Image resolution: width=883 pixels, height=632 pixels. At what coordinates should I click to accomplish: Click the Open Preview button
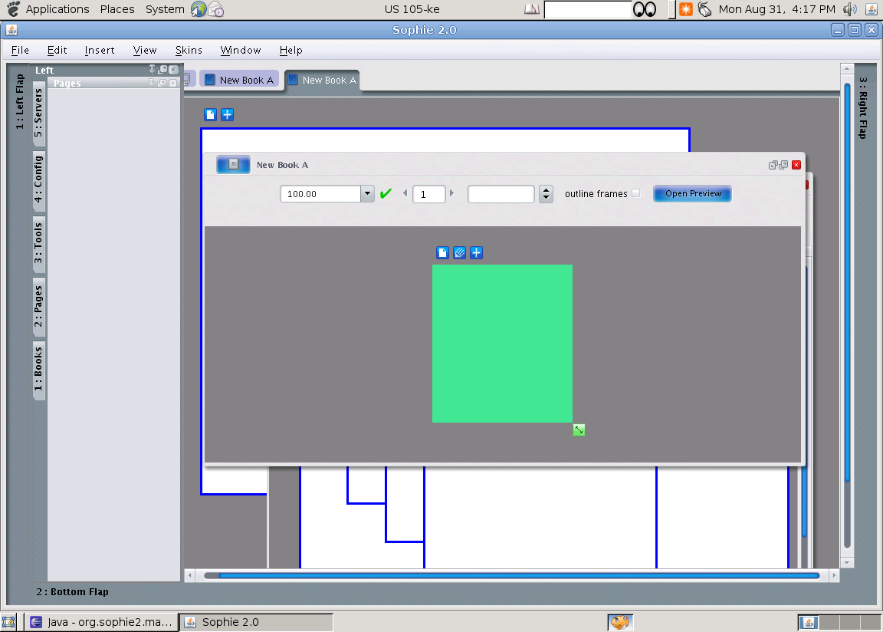(693, 193)
